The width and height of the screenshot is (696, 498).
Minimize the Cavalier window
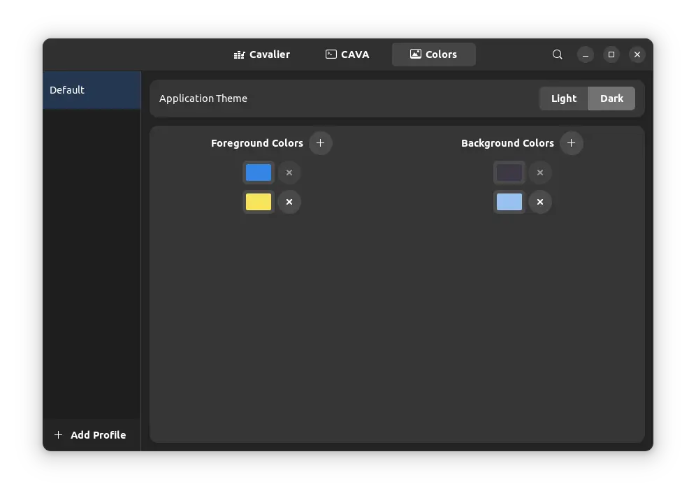point(586,54)
